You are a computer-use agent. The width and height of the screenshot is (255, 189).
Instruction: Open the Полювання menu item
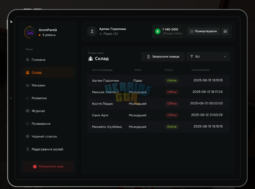[48, 124]
